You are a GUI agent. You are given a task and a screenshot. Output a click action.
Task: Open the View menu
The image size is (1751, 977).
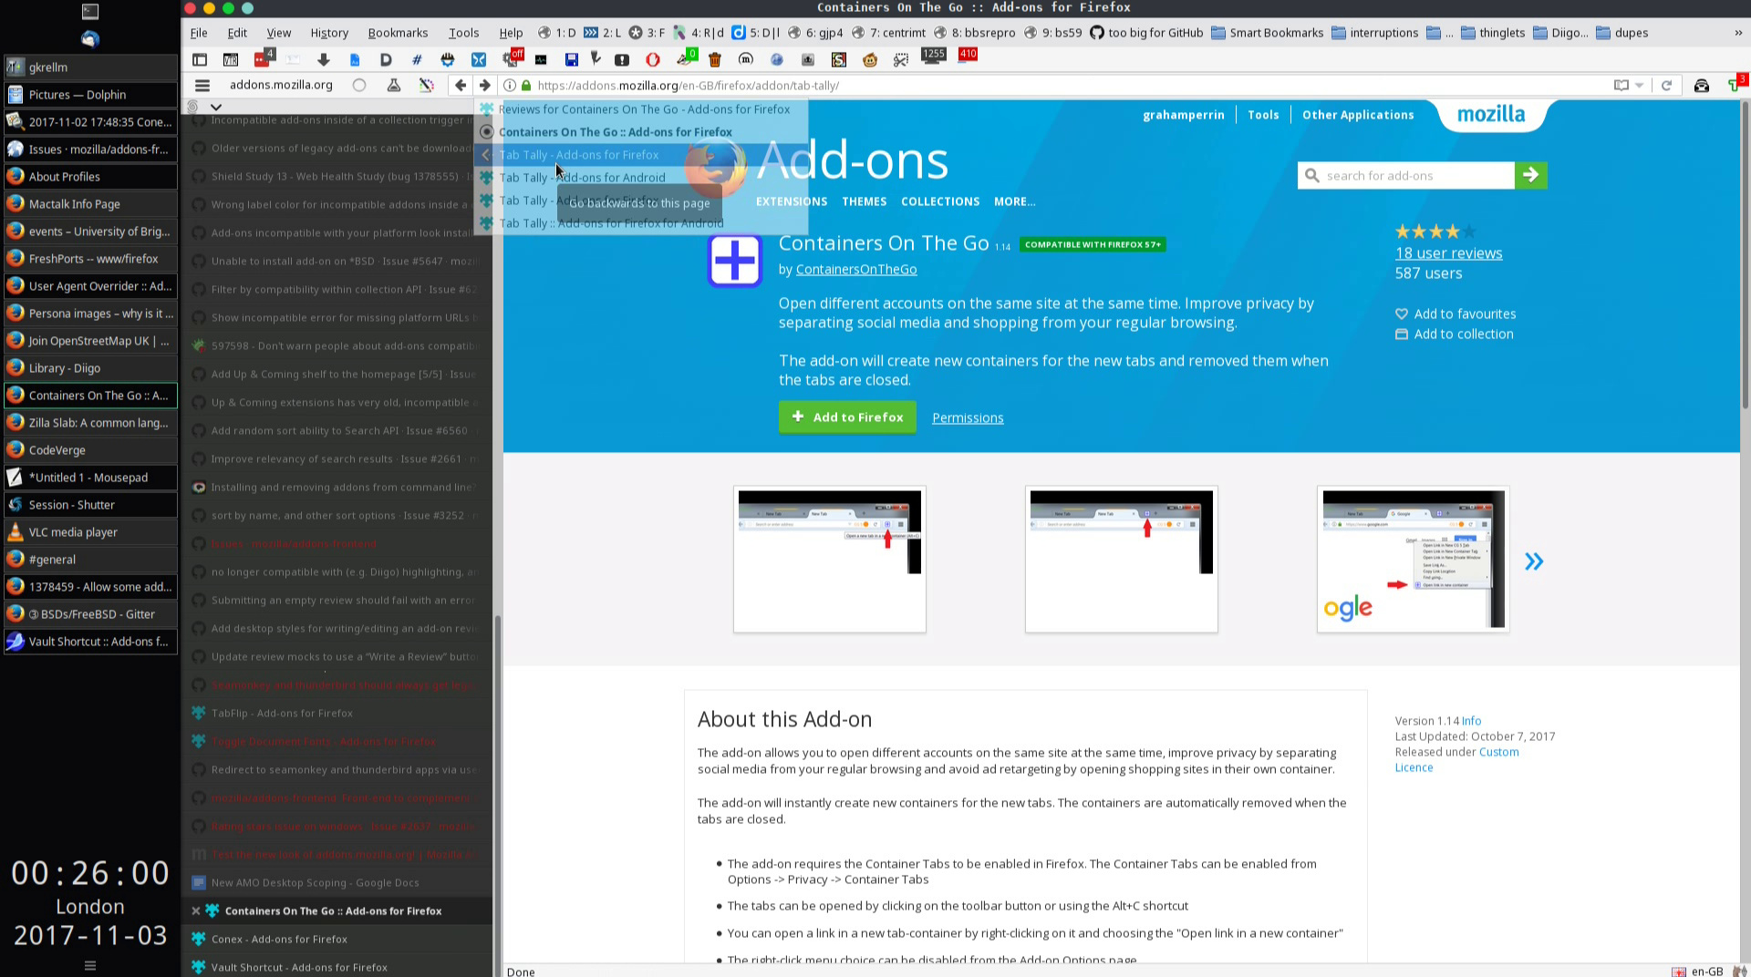279,33
